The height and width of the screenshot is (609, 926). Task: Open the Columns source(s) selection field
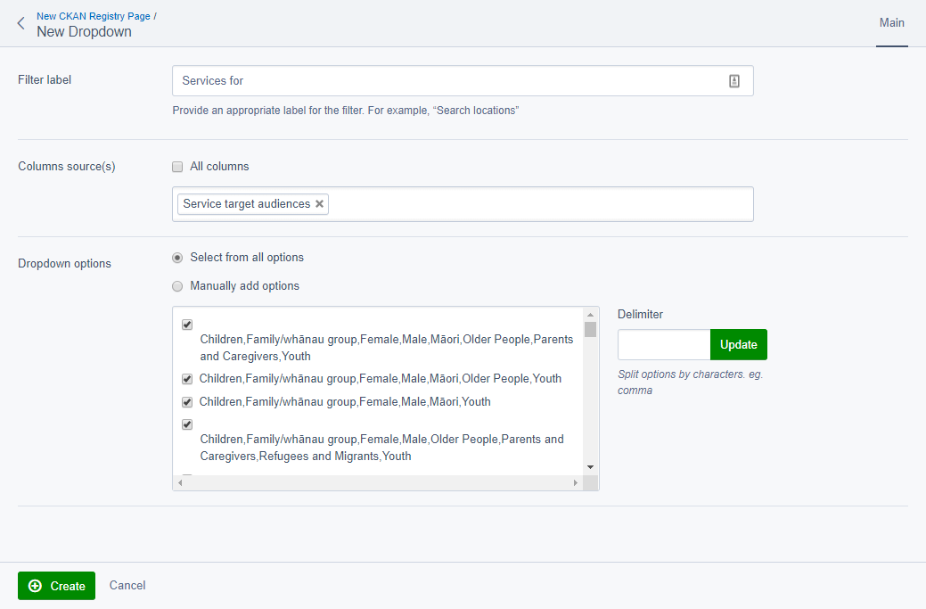coord(535,203)
